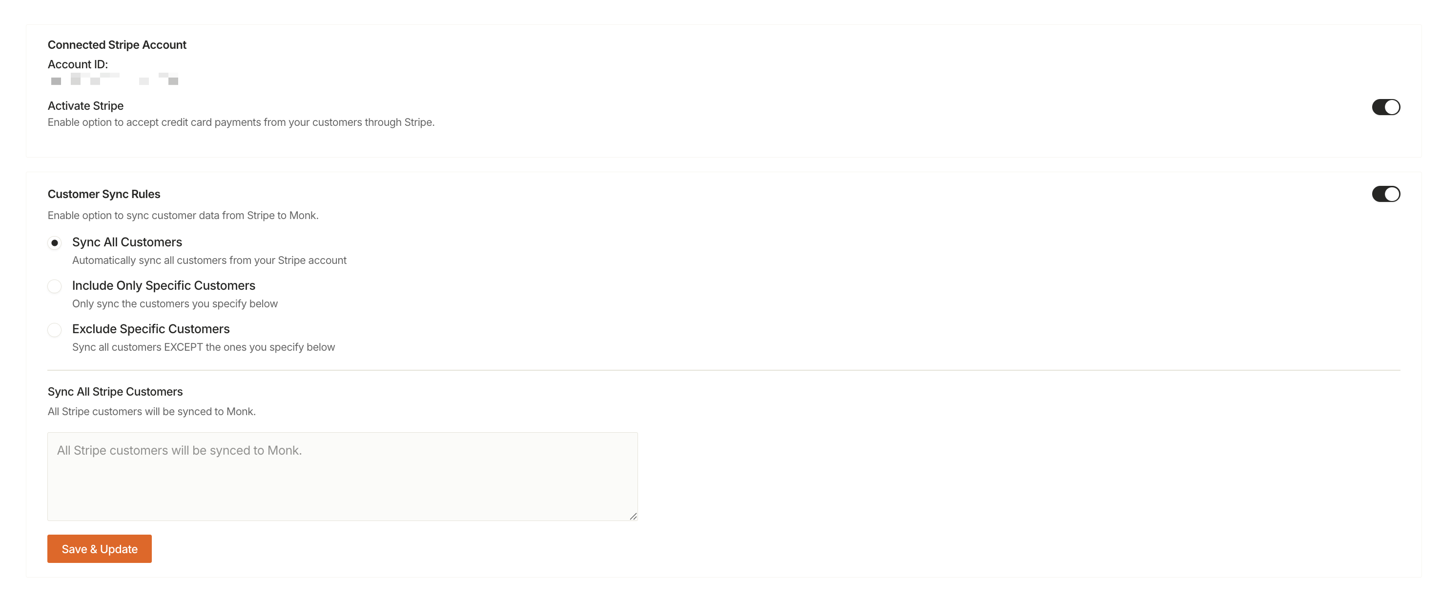Click the 'Exclude Specific Customers' label text
This screenshot has height=600, width=1441.
[150, 329]
